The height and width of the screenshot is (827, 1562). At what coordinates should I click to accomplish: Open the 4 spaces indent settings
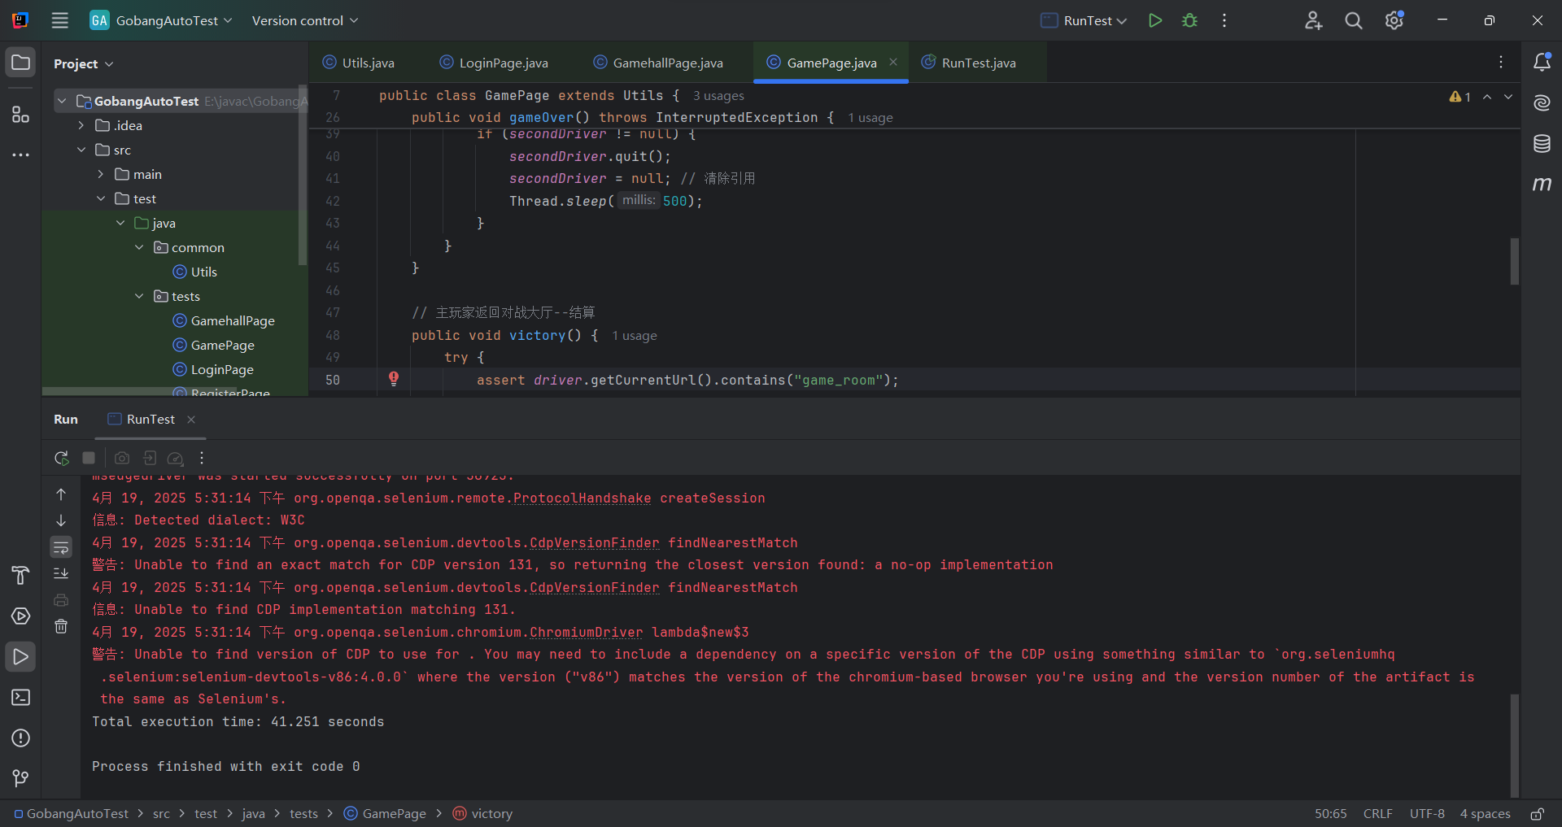tap(1485, 813)
